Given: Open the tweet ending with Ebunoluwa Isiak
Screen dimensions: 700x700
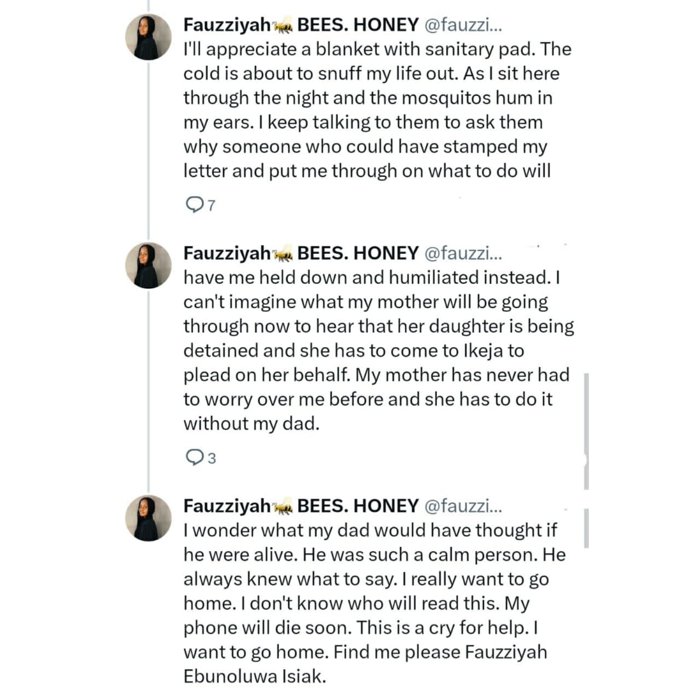Looking at the screenshot, I should pyautogui.click(x=375, y=603).
